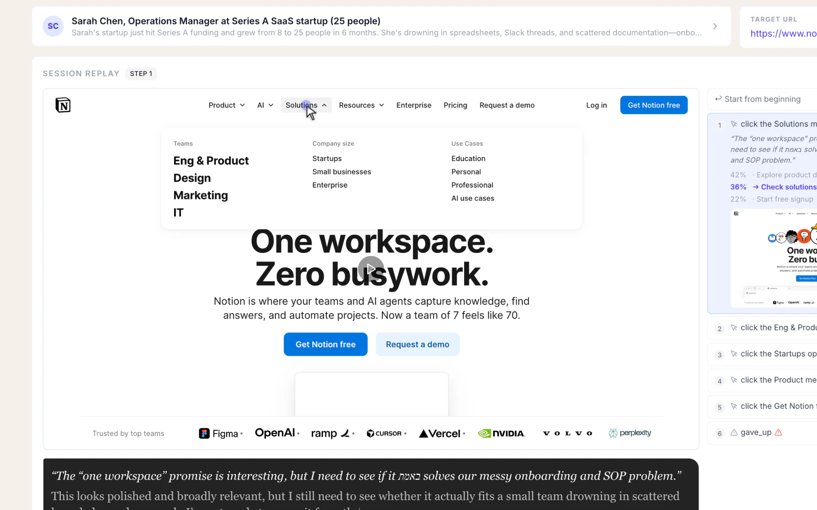The image size is (817, 510).
Task: Click the perplexity logo
Action: click(630, 433)
